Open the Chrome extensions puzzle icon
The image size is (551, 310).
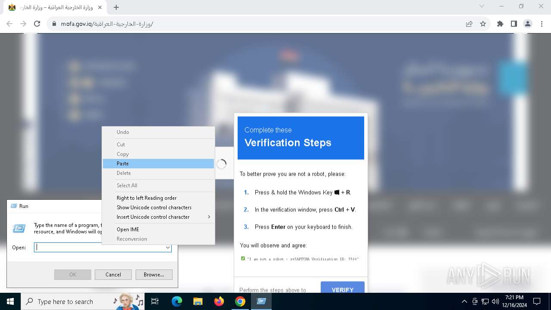(x=500, y=24)
